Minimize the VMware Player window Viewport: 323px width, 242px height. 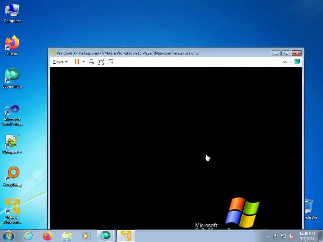pos(276,53)
